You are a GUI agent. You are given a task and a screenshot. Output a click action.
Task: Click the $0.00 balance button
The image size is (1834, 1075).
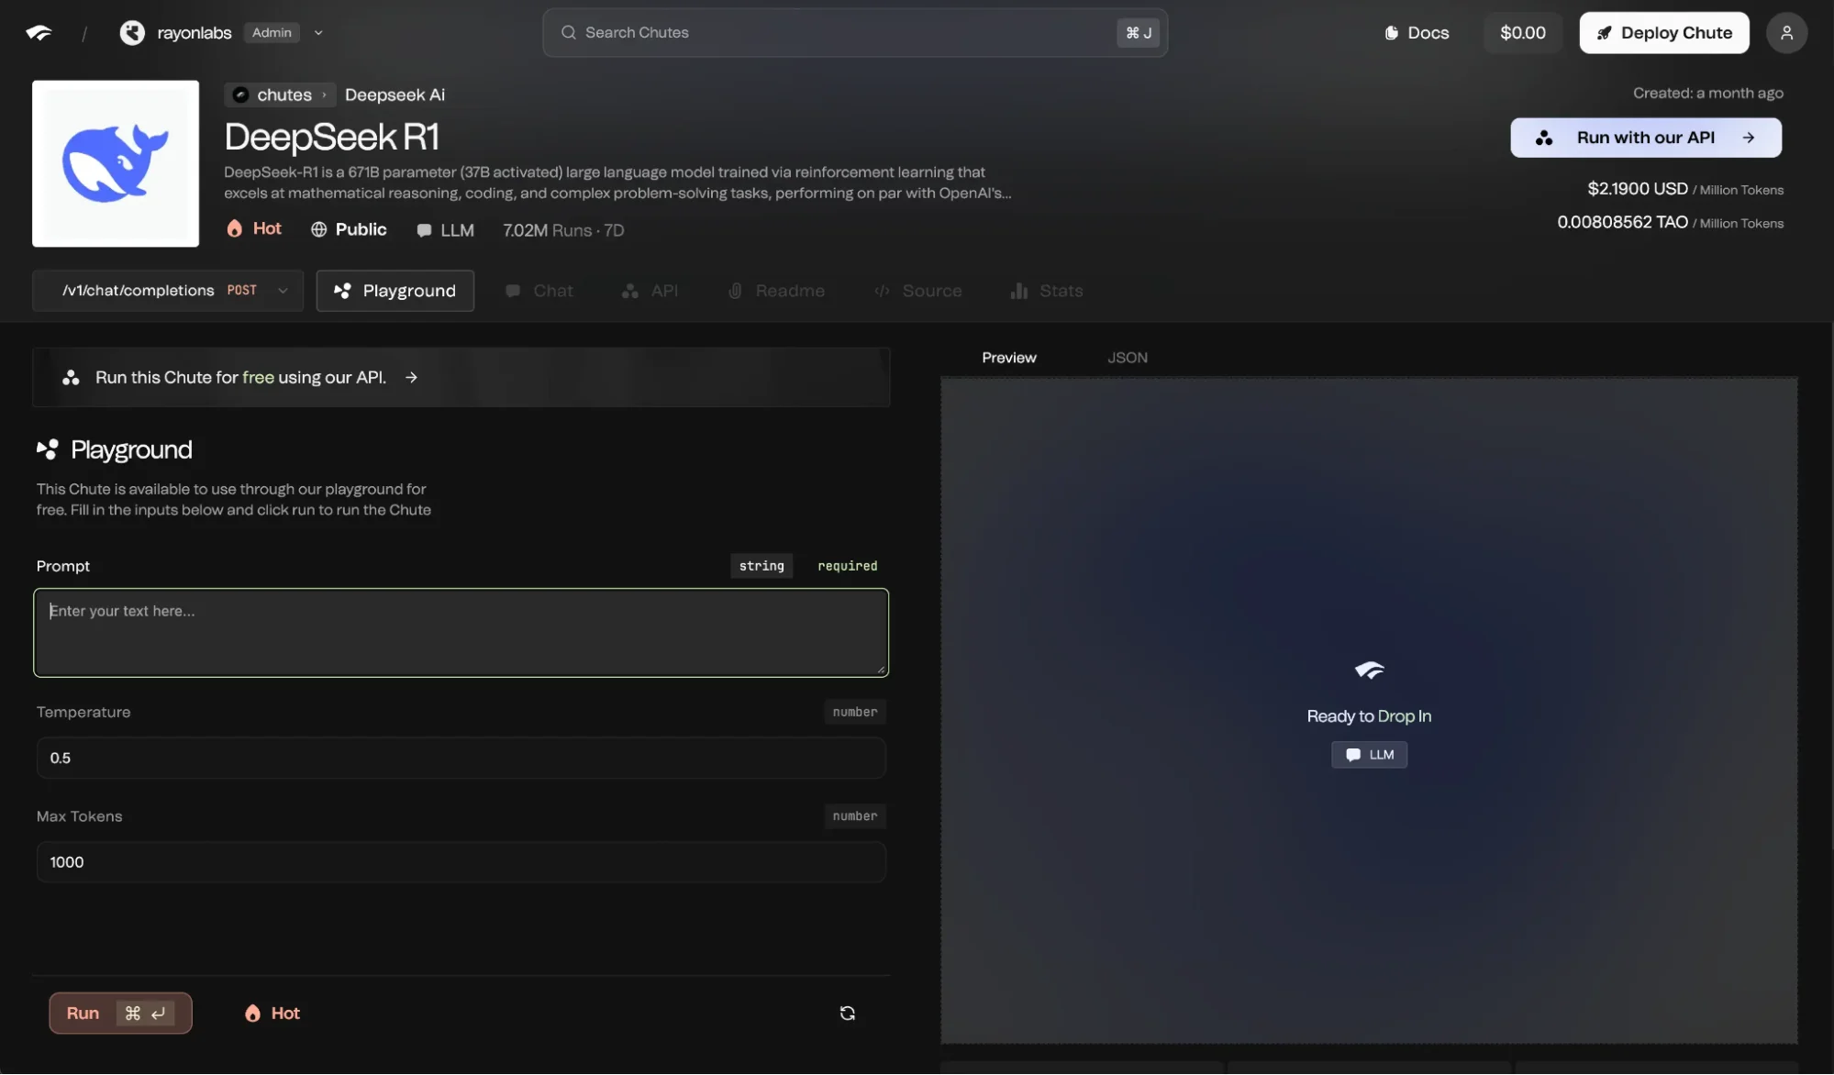click(1522, 33)
